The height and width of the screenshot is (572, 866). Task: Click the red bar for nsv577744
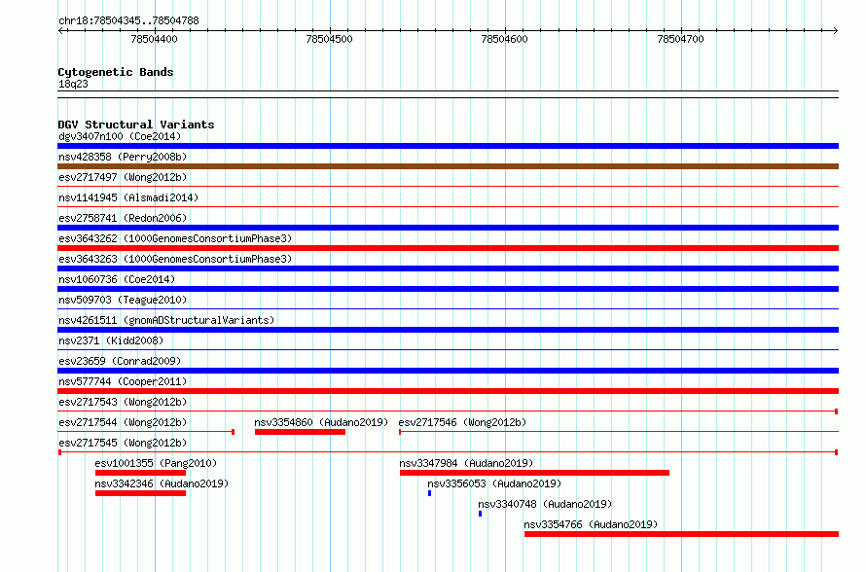[448, 391]
